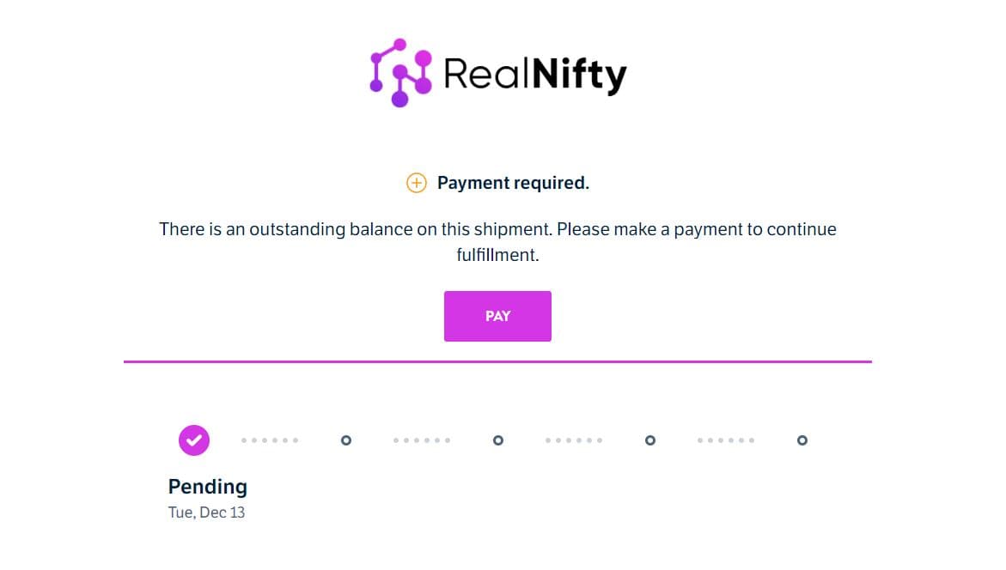The height and width of the screenshot is (570, 1006).
Task: Click the RealNifty wordmark text
Action: 535,75
